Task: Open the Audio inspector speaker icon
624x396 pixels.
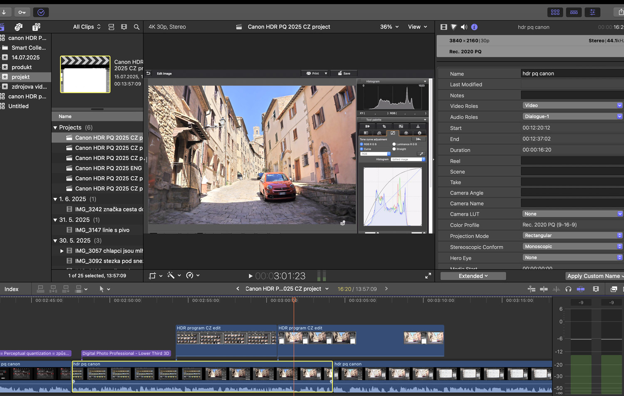Action: [464, 27]
